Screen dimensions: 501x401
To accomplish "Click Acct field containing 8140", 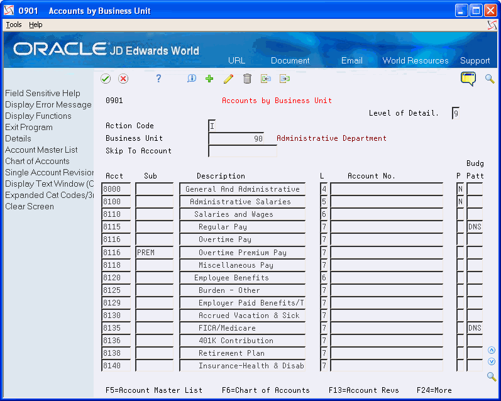I will 116,366.
